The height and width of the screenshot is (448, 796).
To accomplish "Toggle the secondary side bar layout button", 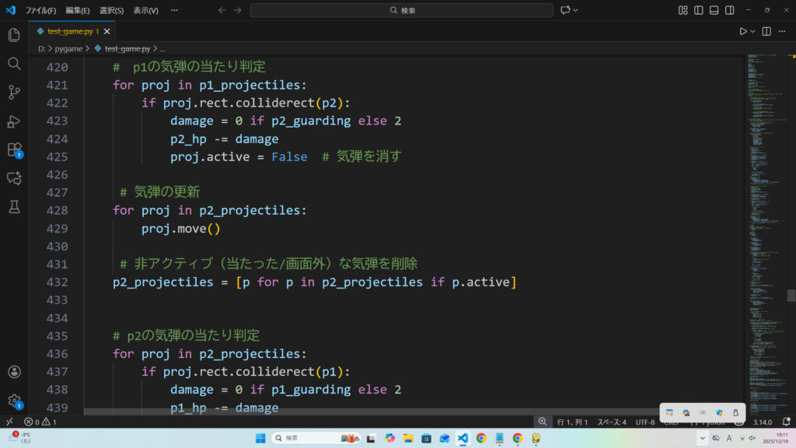I will (x=730, y=10).
